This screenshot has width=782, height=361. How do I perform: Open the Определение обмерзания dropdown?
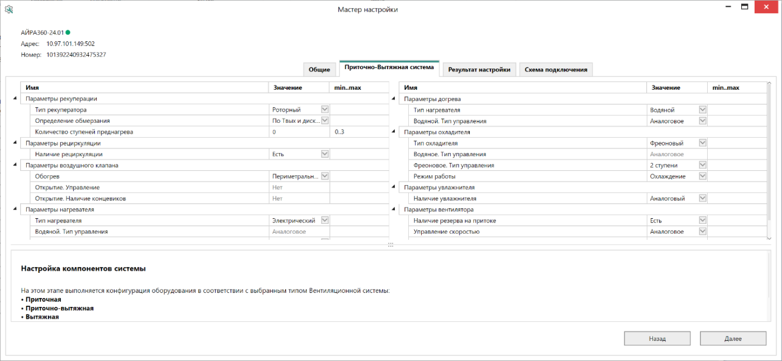(325, 121)
